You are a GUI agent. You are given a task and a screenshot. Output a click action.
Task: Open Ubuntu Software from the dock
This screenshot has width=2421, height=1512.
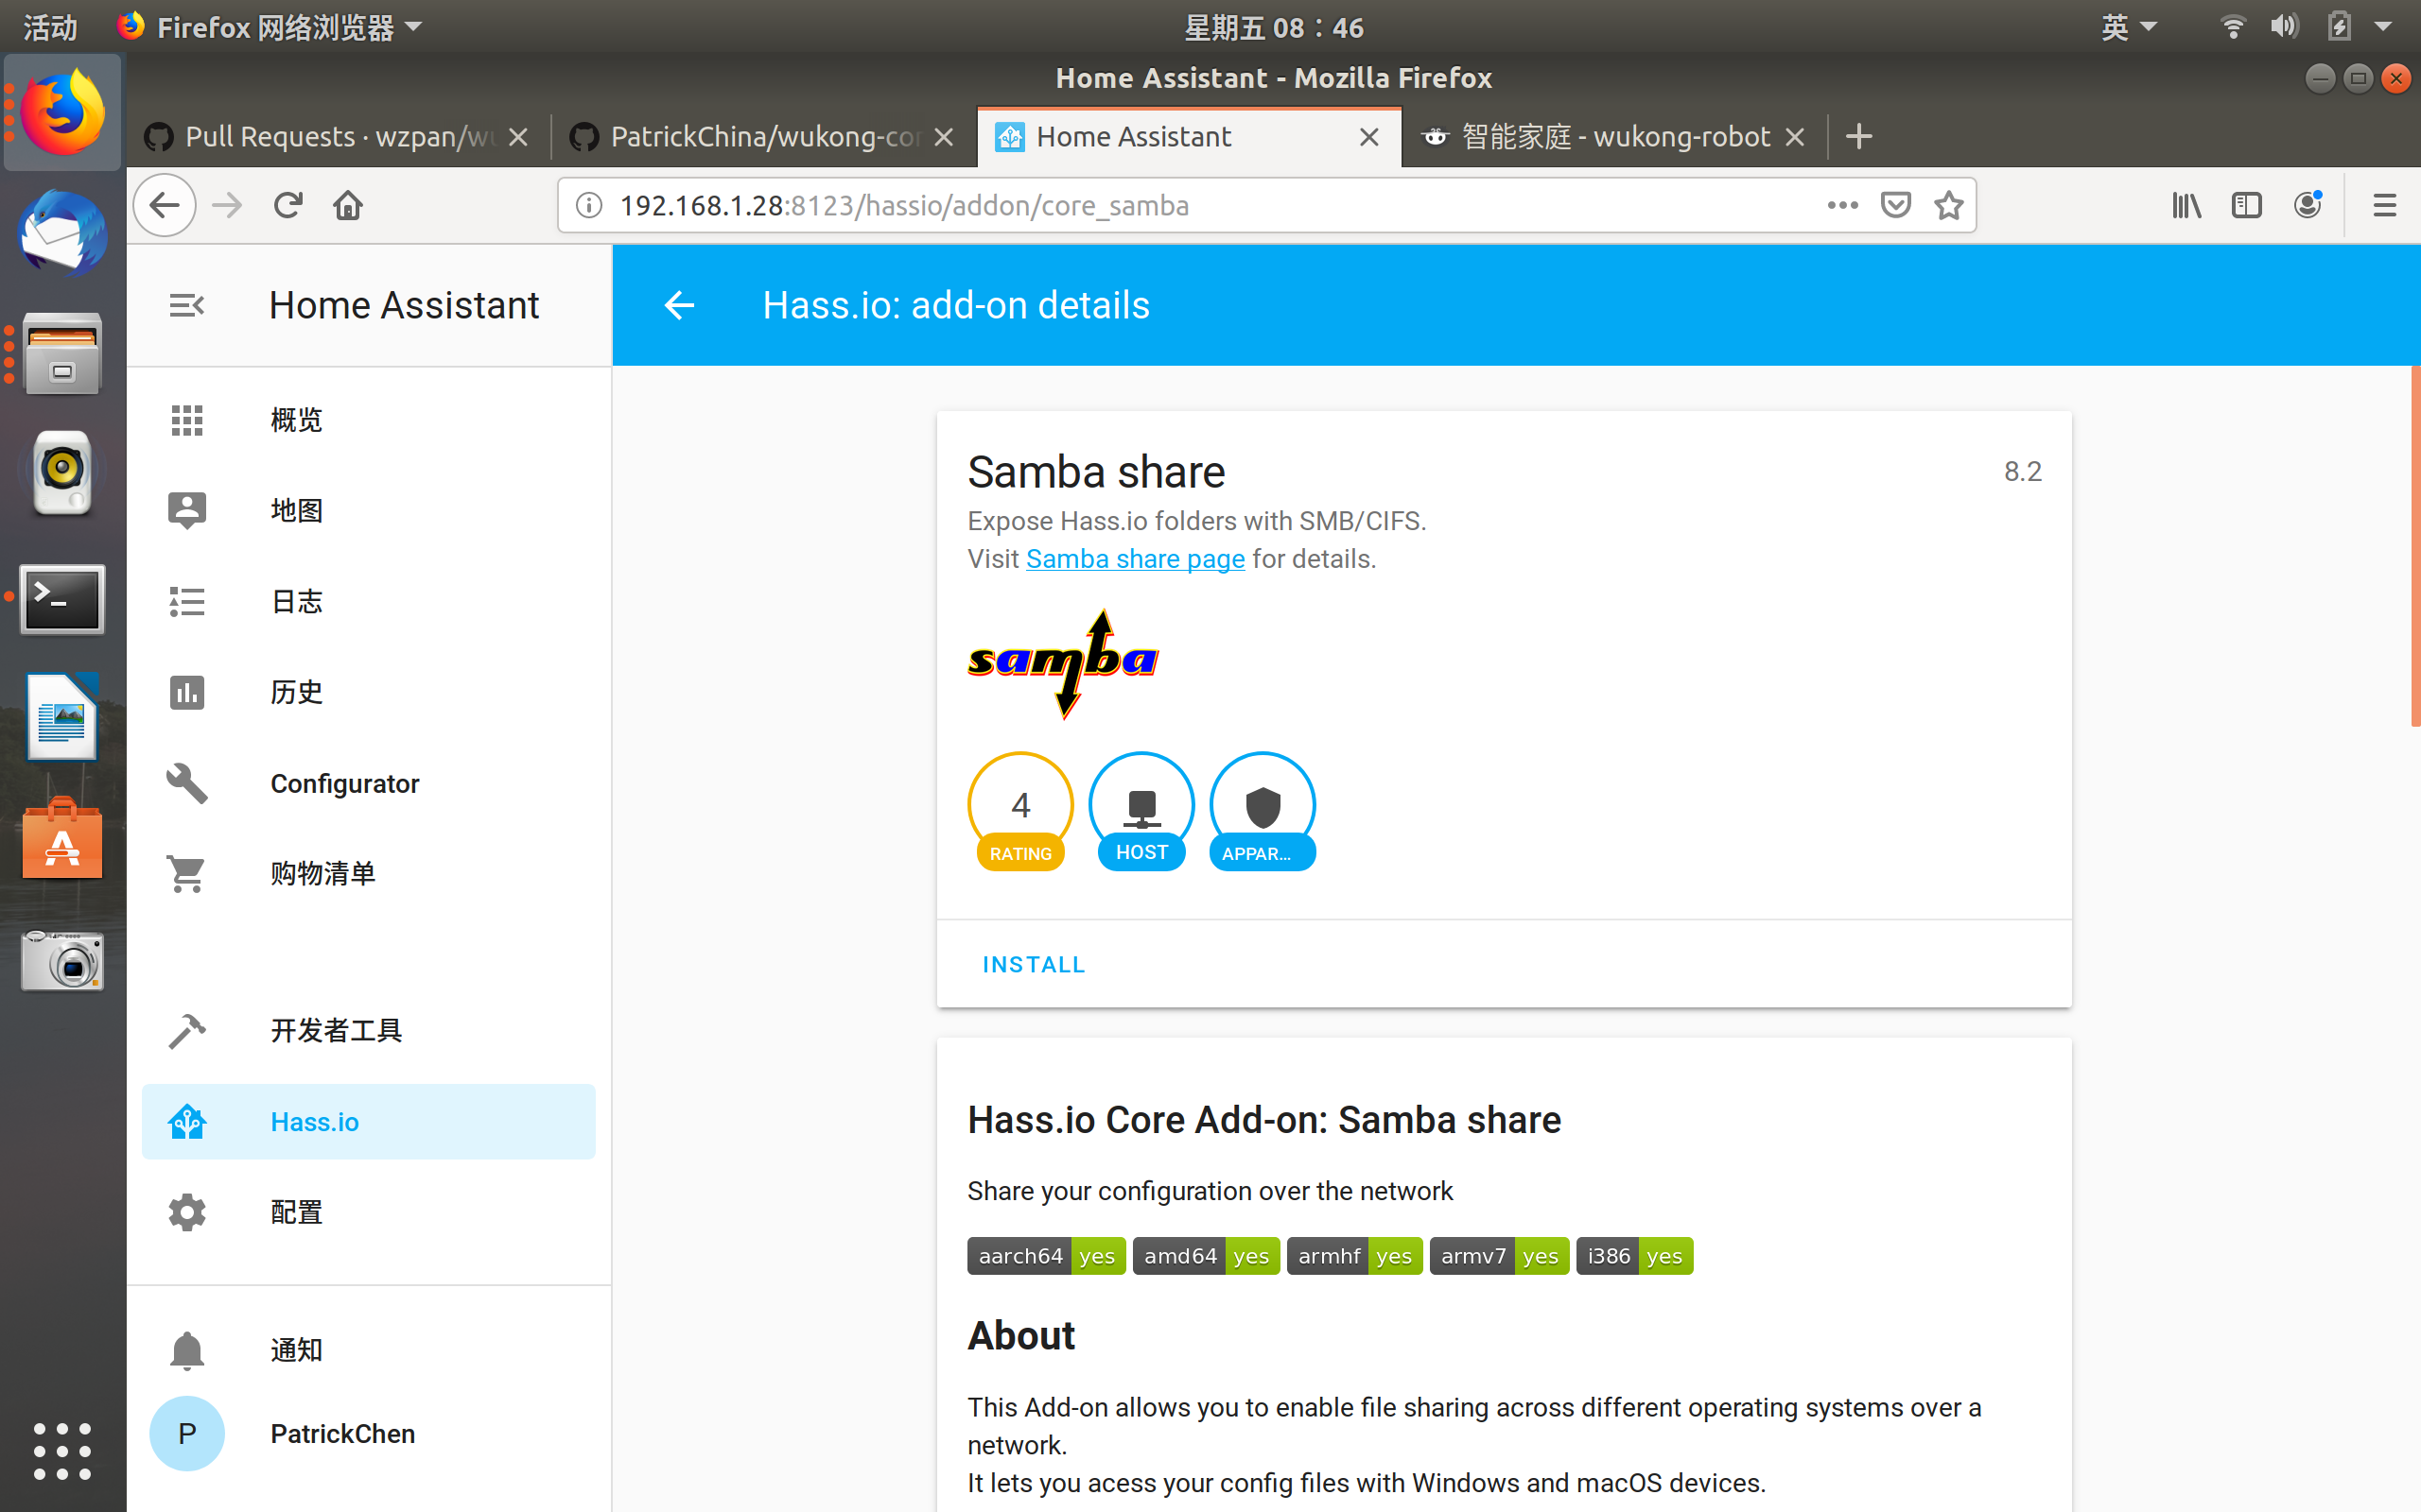(x=62, y=838)
